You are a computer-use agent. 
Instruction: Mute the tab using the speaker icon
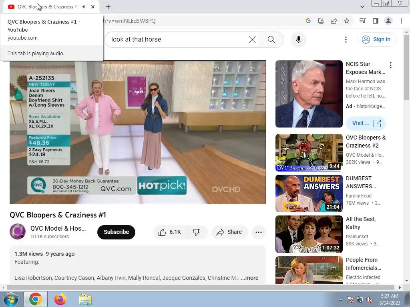click(84, 7)
